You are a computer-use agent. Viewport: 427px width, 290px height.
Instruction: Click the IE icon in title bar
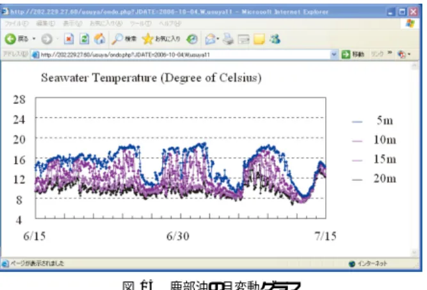click(x=5, y=12)
